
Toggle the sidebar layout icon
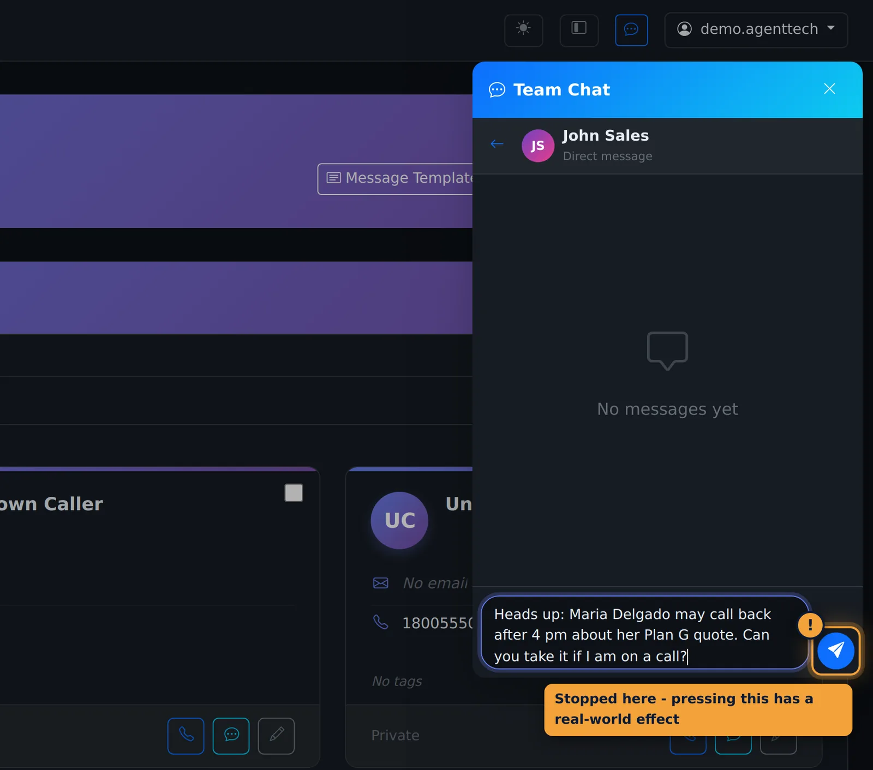(x=579, y=31)
